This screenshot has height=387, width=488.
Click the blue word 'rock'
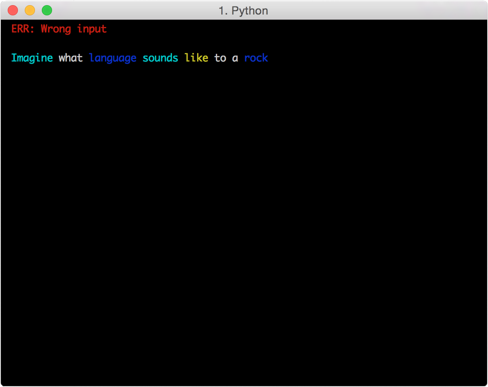(256, 58)
